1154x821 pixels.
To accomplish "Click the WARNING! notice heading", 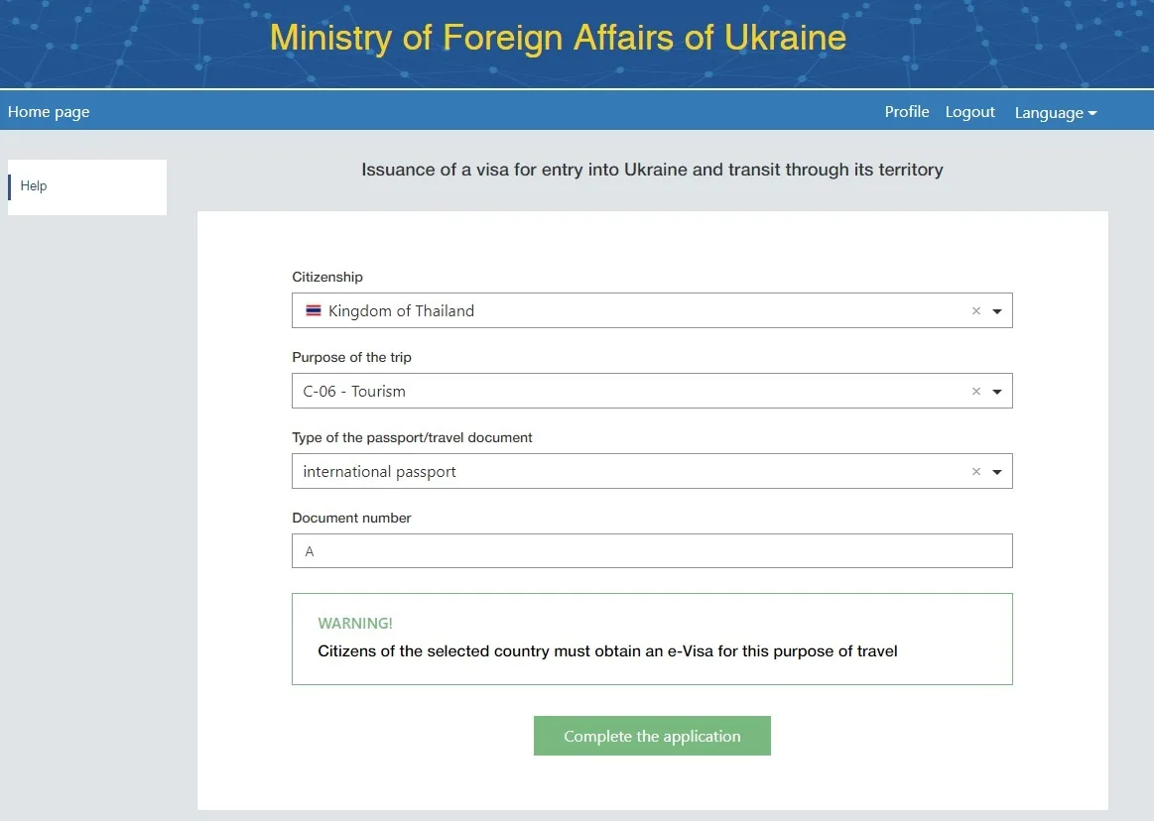I will [x=355, y=623].
